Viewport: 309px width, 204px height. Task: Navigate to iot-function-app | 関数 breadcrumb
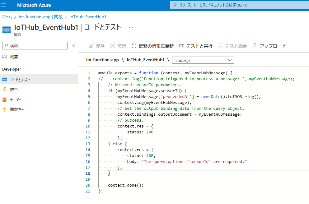40,17
